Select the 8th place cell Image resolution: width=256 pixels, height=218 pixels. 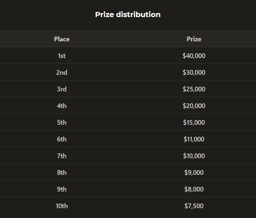(x=62, y=173)
